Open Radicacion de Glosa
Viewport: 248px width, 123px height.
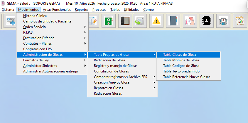pos(122,60)
